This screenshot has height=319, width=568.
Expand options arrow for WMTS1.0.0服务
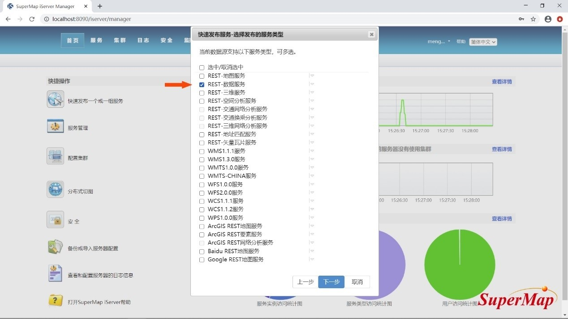click(312, 168)
